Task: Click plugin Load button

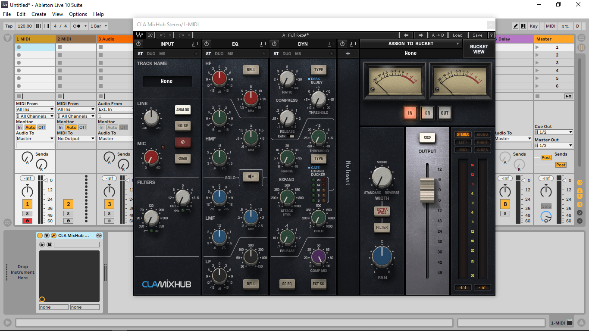Action: point(457,35)
